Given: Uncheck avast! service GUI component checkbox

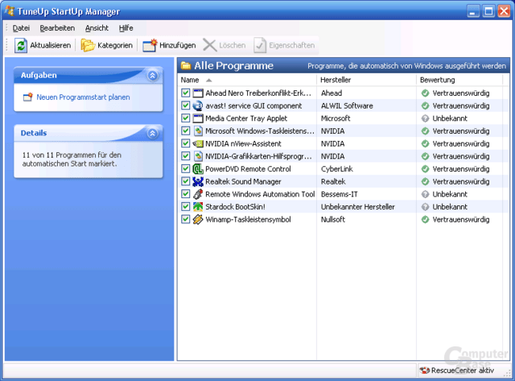Looking at the screenshot, I should [186, 106].
